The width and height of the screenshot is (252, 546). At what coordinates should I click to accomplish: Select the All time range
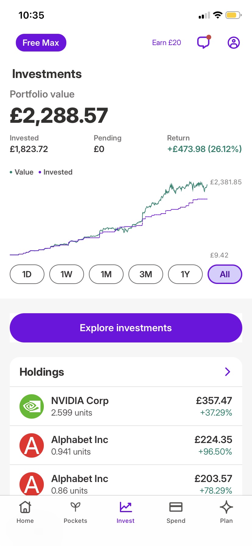(225, 274)
